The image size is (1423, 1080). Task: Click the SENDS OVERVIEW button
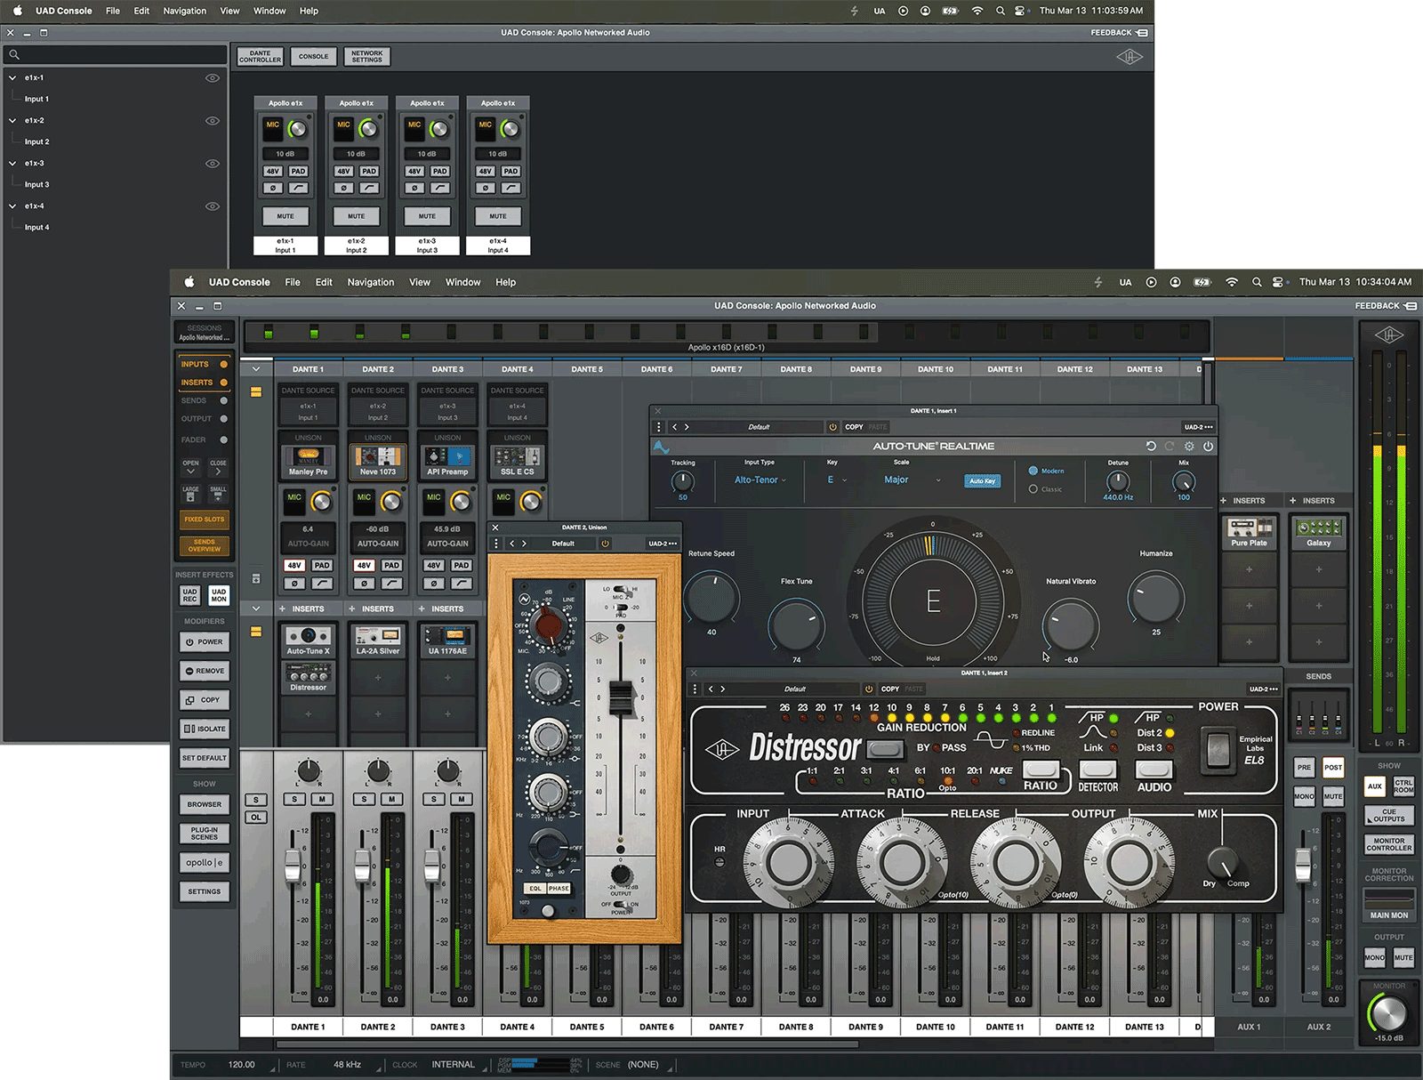tap(205, 545)
